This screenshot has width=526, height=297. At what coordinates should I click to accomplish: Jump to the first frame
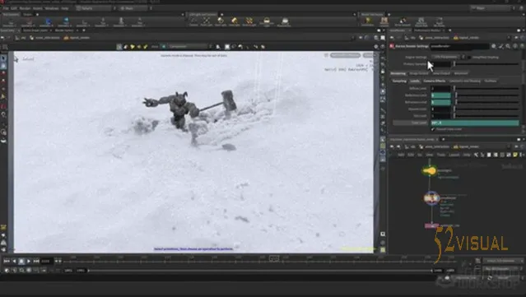pos(7,261)
